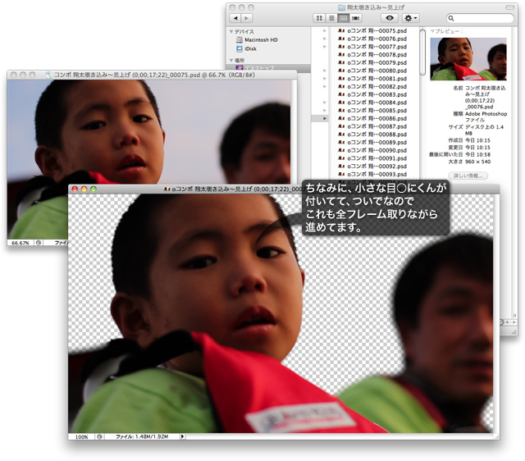
Task: Click status icon beside 66.67% zoom field
Action: 39,243
